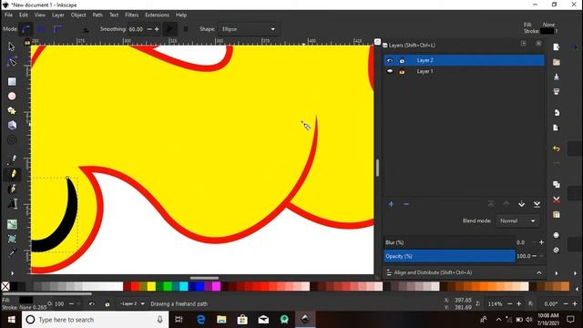The image size is (583, 328).
Task: Open the Blend mode Normal dropdown
Action: 517,220
